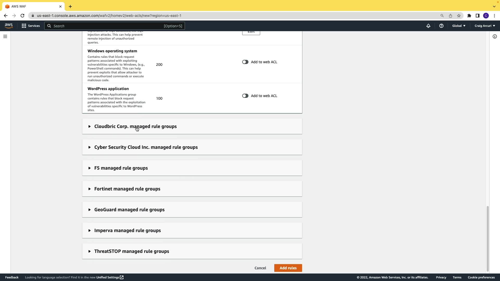Expand F5 managed rule groups

pos(121,168)
